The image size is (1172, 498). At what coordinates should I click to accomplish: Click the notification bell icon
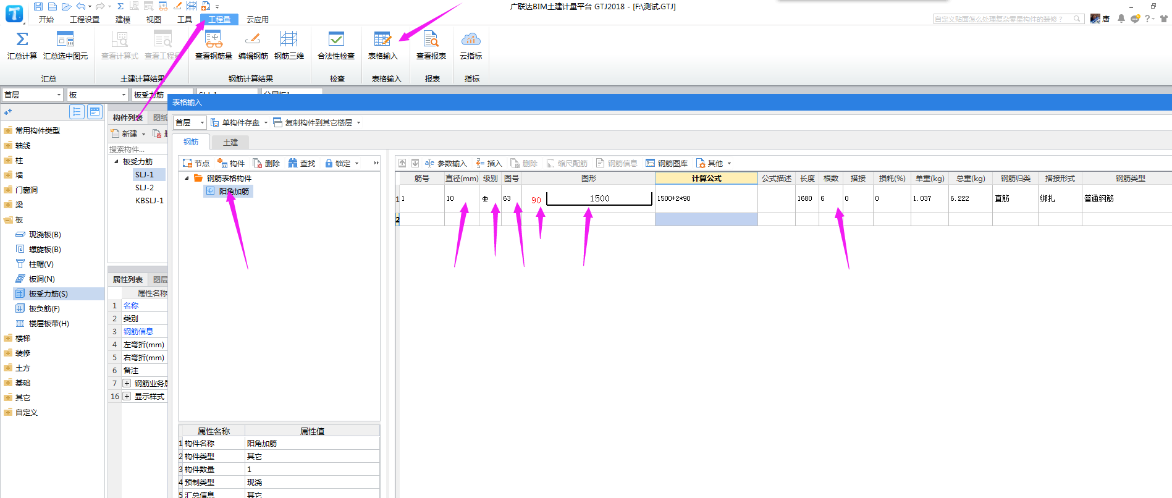point(1121,19)
